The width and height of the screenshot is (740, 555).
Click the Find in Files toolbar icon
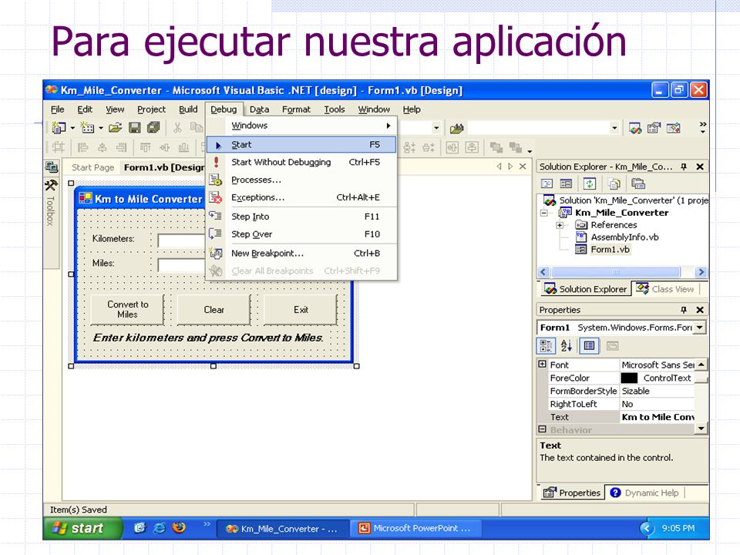pos(456,128)
